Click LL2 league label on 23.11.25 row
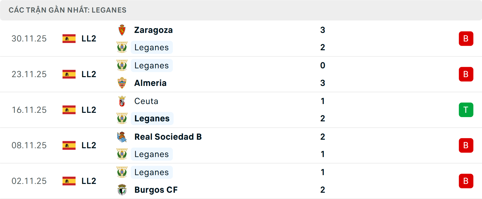Image resolution: width=482 pixels, height=199 pixels. (x=89, y=74)
